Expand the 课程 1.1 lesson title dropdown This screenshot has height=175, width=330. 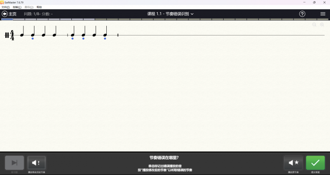[170, 14]
